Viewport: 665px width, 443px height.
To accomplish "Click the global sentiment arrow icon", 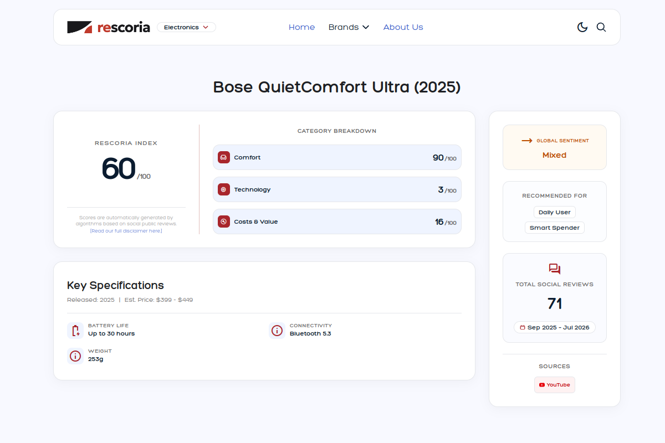I will click(527, 141).
